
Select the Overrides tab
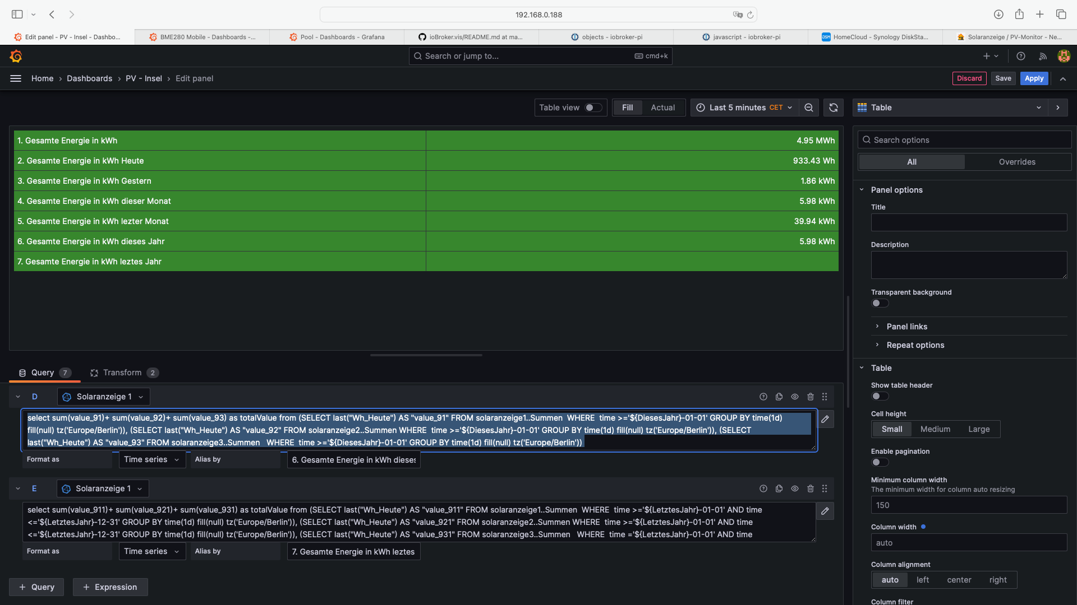1017,162
